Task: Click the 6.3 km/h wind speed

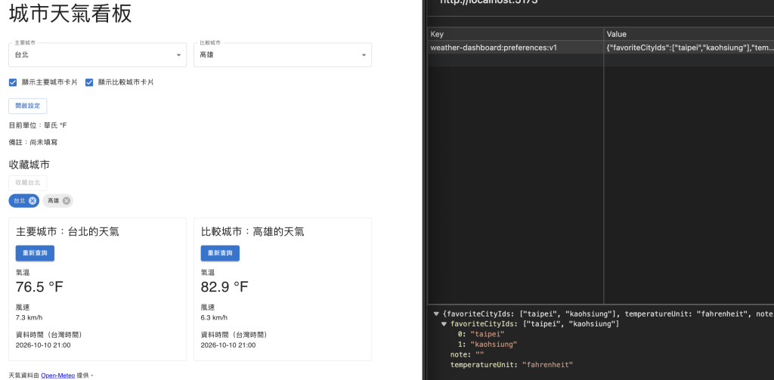Action: (214, 317)
